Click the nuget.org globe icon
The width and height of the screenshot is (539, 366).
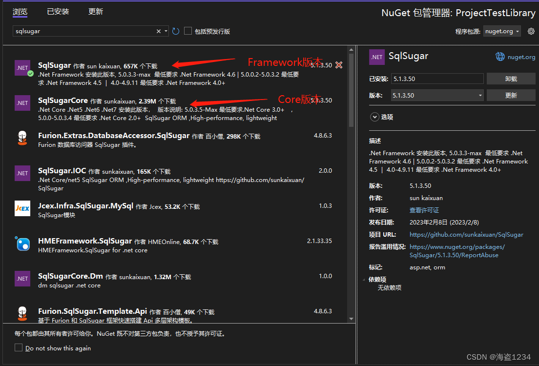500,57
